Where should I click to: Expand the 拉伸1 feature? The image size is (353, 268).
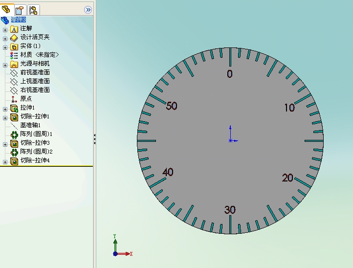[x=5, y=109]
